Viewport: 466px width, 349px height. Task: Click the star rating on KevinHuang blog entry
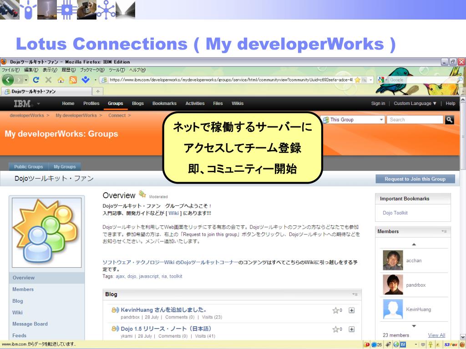pyautogui.click(x=335, y=310)
